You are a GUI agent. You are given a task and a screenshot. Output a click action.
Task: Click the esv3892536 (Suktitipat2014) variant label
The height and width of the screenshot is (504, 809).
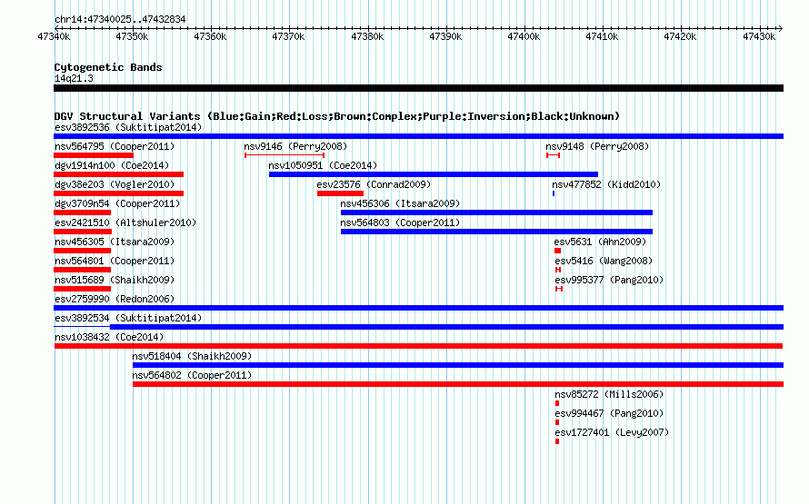pyautogui.click(x=128, y=127)
